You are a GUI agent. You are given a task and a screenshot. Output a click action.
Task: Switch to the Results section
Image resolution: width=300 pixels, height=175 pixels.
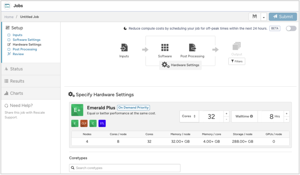pos(17,81)
